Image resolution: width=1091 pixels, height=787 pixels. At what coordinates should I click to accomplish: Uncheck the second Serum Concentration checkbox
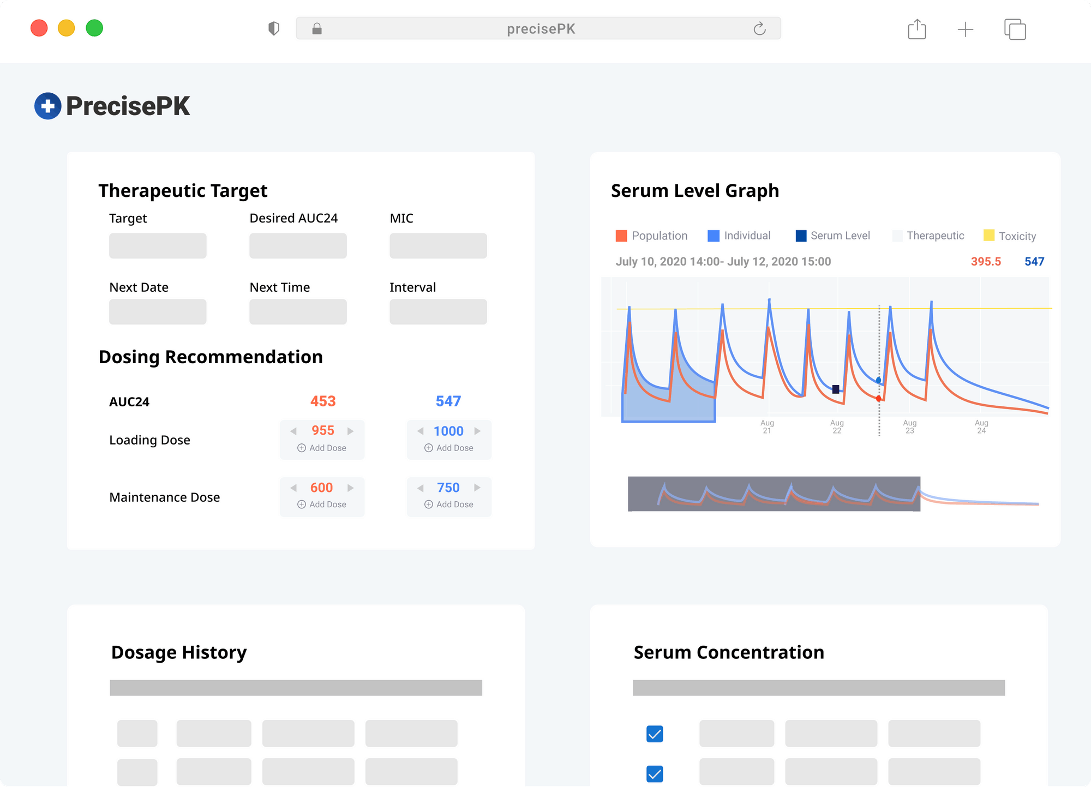tap(655, 773)
